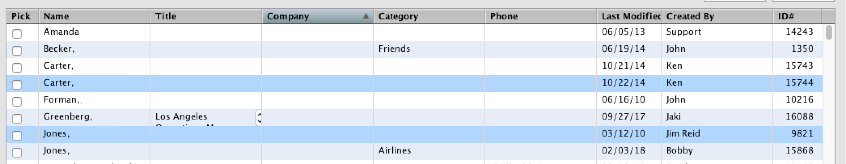846x164 pixels.
Task: Enable the Greenberg row Pick checkbox
Action: coord(17,118)
